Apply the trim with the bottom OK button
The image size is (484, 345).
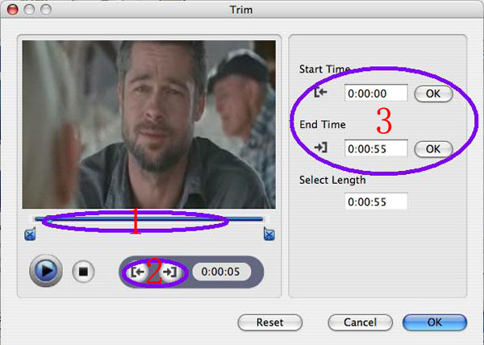pos(434,322)
